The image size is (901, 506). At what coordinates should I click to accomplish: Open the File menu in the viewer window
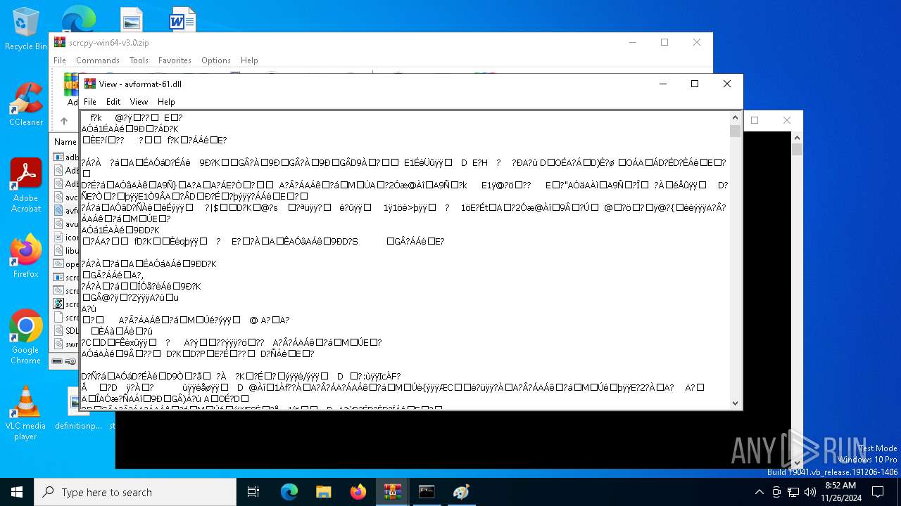(x=90, y=102)
